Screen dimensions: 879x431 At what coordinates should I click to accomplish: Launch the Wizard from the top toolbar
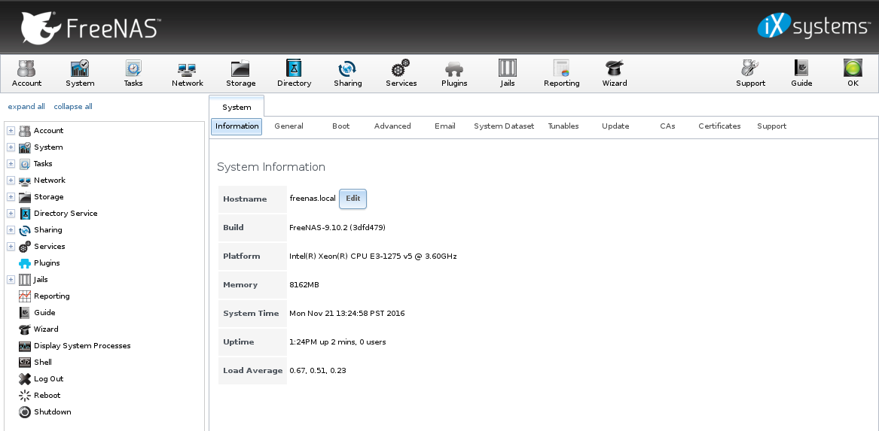[615, 73]
